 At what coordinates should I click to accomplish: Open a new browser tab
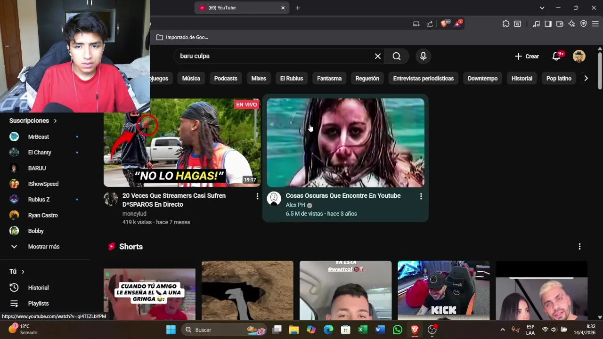[x=298, y=8]
